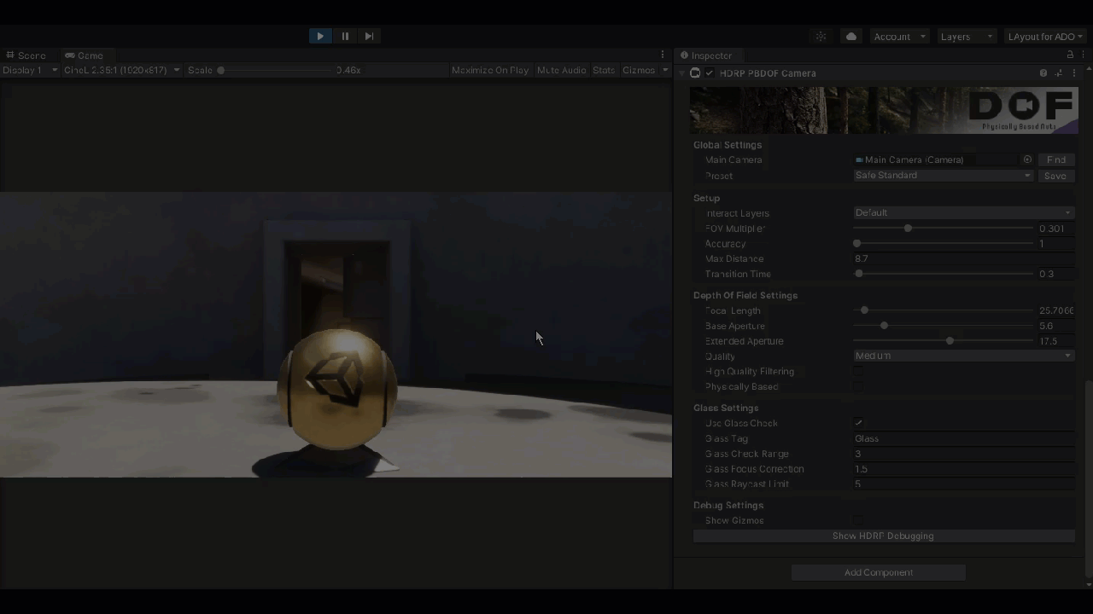Image resolution: width=1093 pixels, height=614 pixels.
Task: Click the FOV Multiplier slider handle
Action: [x=908, y=229]
